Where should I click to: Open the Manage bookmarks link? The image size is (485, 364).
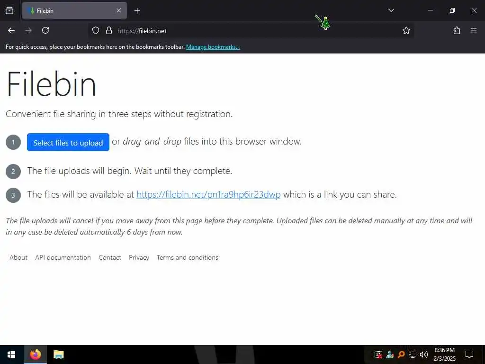pos(213,47)
